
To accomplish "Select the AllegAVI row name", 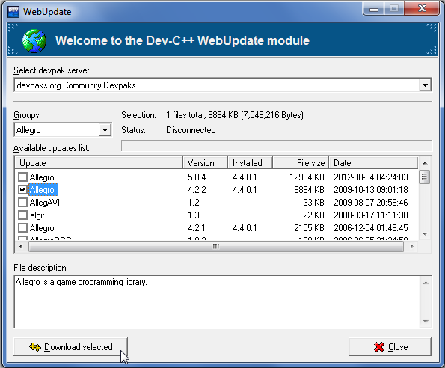I will pos(45,203).
